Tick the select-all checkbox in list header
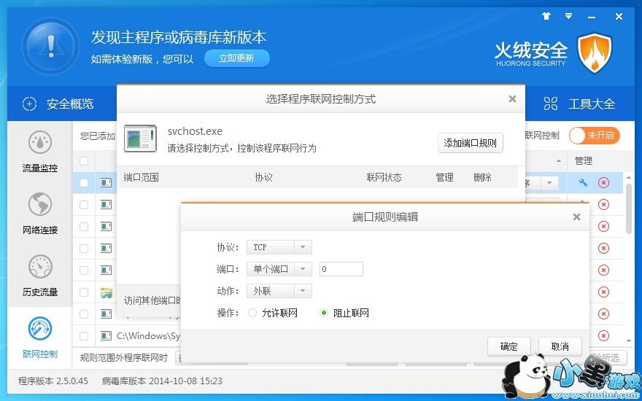Viewport: 642px width, 401px height. 84,161
